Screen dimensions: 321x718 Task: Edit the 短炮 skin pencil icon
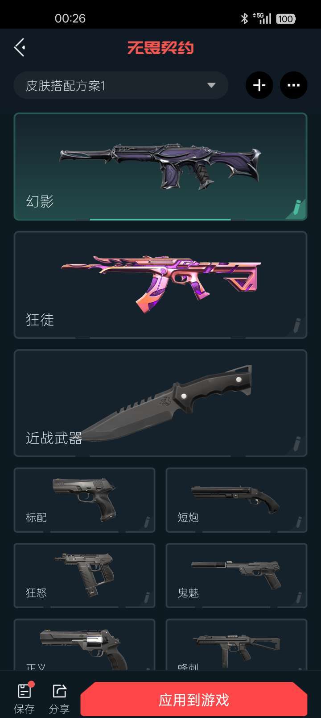[x=298, y=522]
